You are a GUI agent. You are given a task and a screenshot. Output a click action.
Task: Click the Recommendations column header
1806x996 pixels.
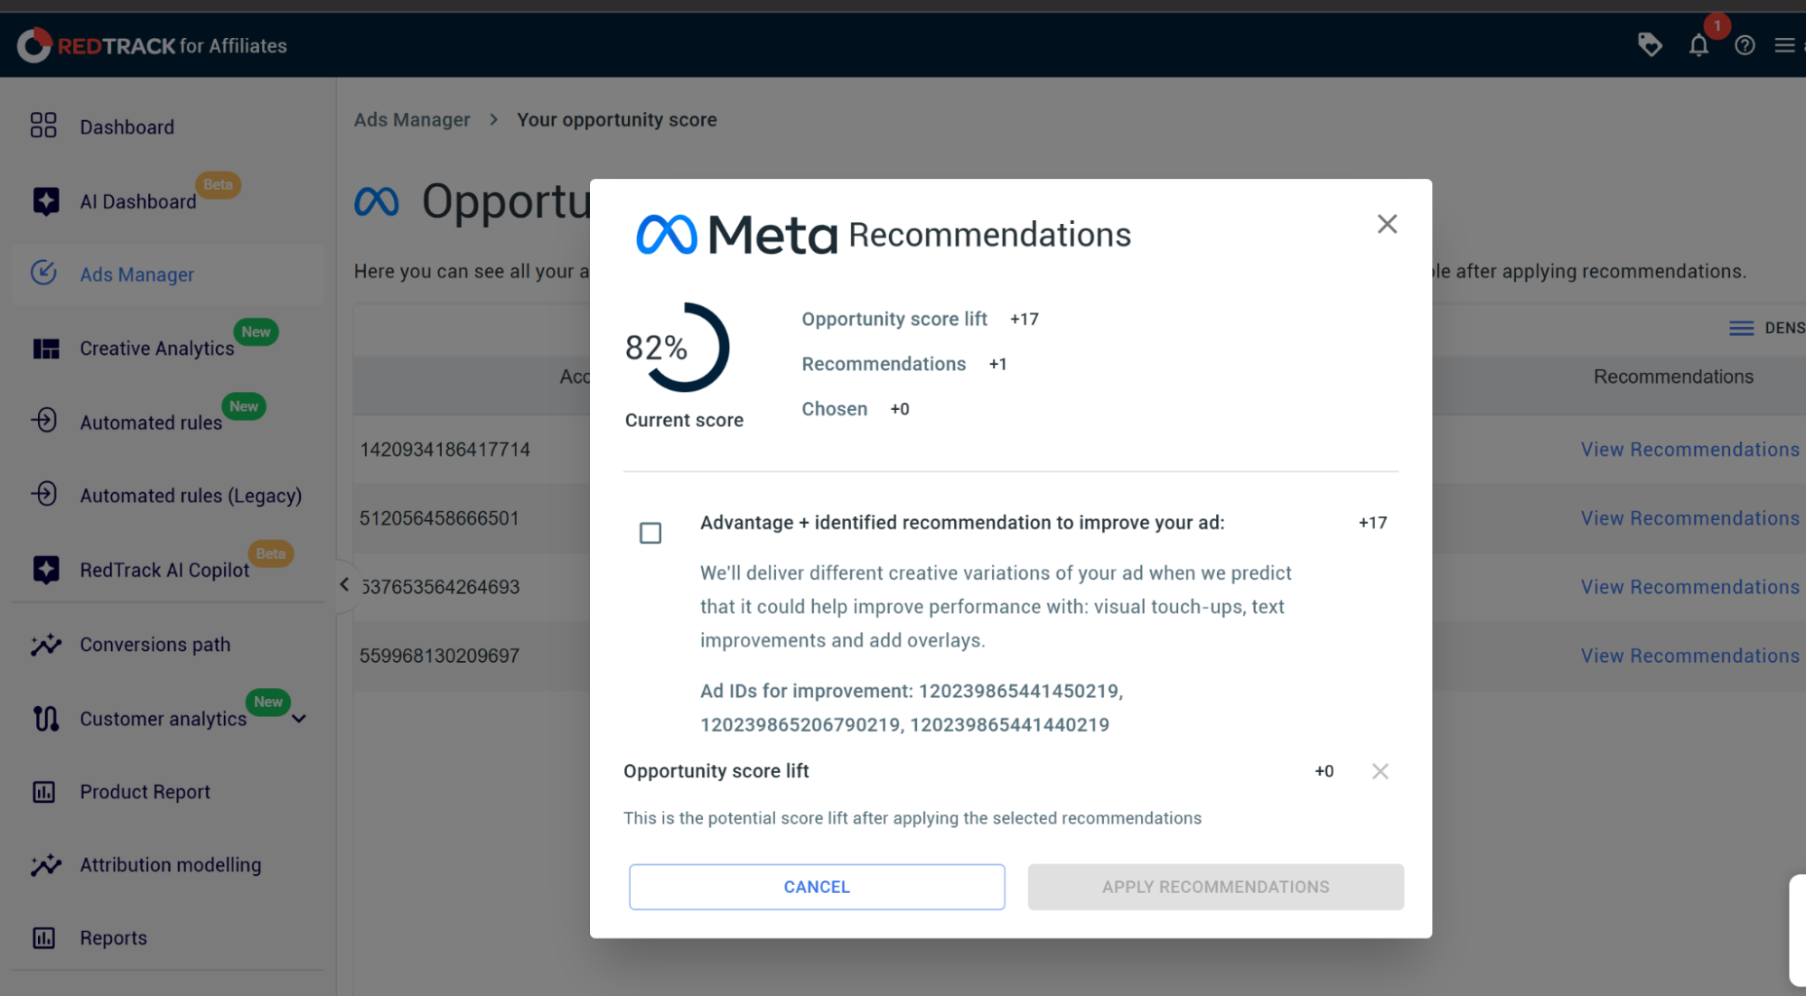tap(1673, 377)
